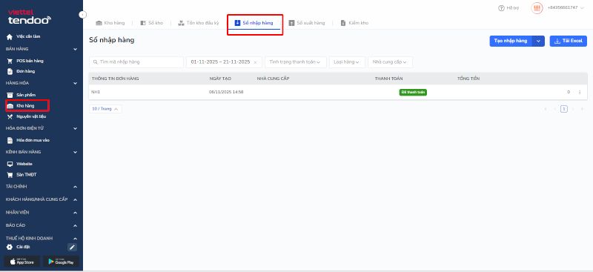This screenshot has width=593, height=272.
Task: Click the Viettel tendoo logo
Action: (x=29, y=17)
